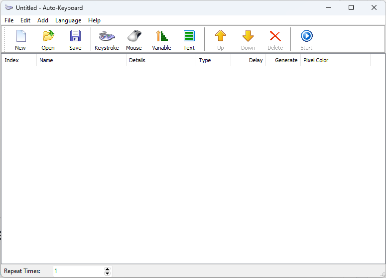Image resolution: width=386 pixels, height=278 pixels.
Task: Create a new file with New icon
Action: tap(20, 40)
